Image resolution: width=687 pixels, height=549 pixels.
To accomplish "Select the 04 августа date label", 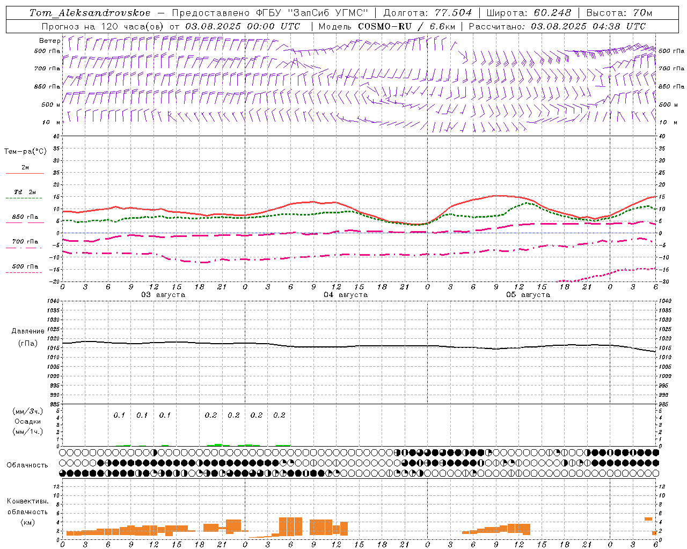I will click(346, 295).
